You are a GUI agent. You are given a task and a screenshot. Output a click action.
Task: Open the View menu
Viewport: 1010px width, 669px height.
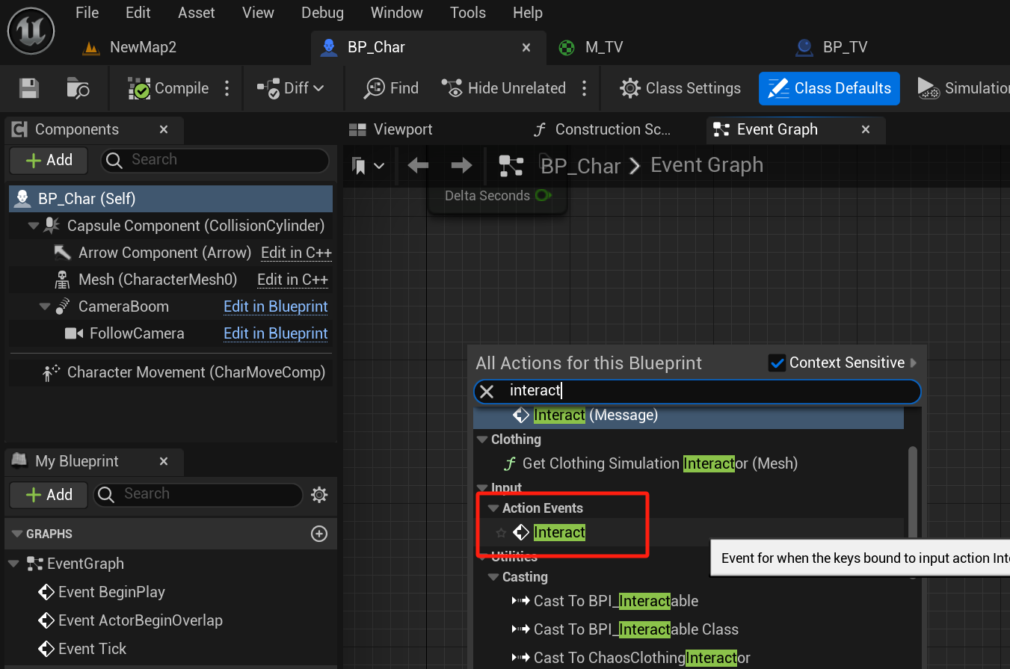point(258,13)
